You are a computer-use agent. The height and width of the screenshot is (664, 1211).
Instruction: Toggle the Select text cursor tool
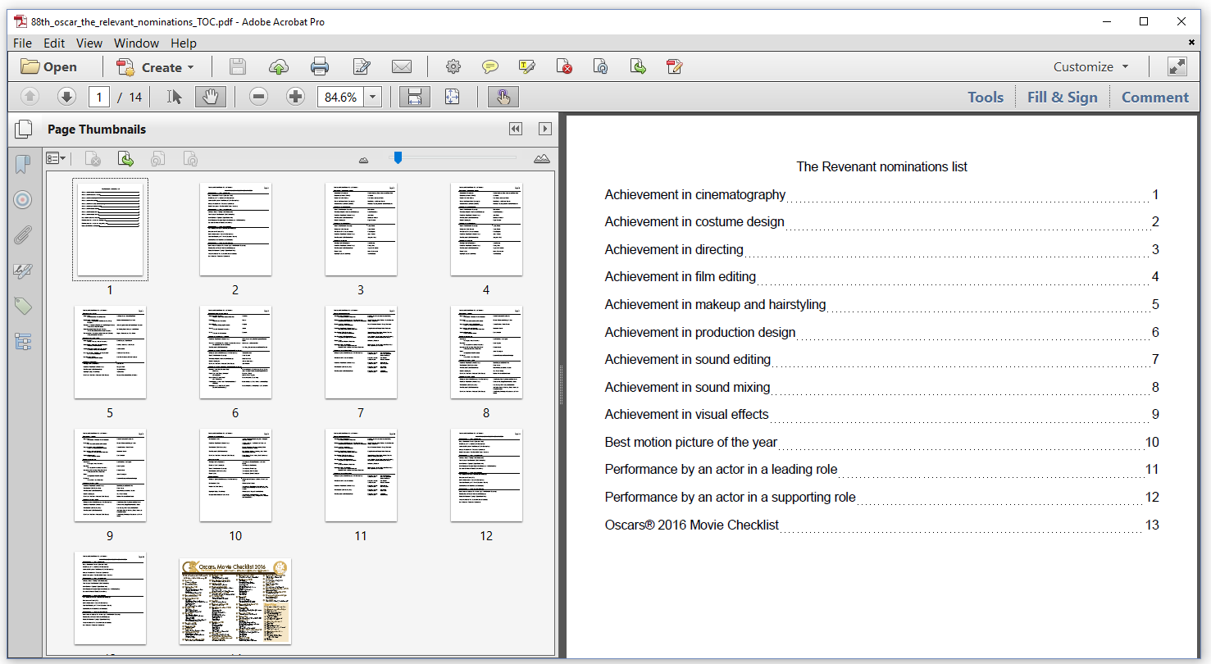click(174, 97)
